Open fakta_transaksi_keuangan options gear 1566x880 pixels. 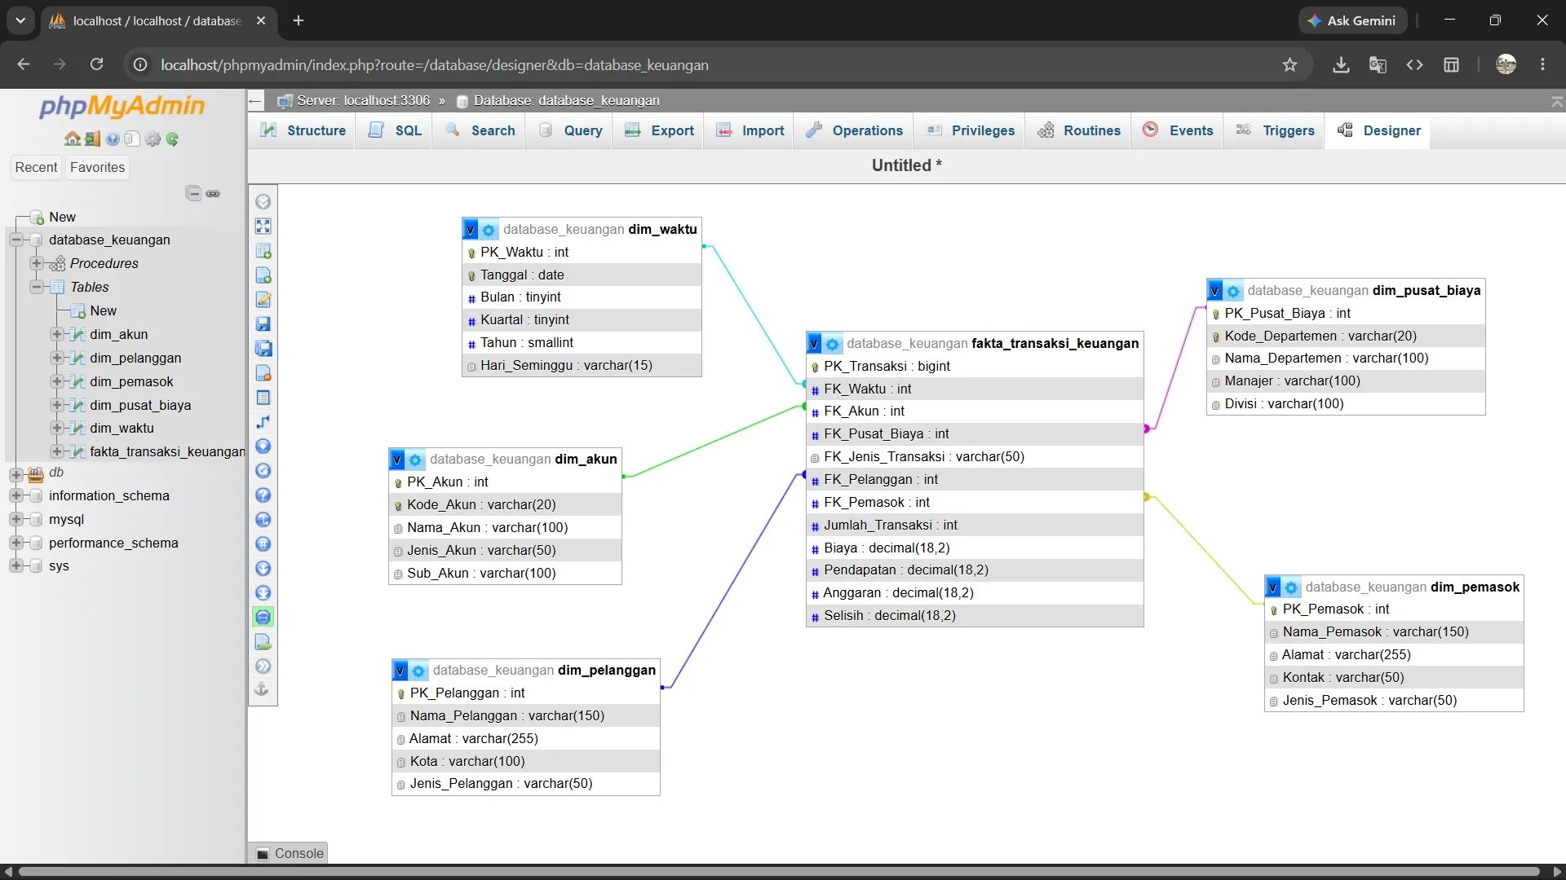click(832, 344)
